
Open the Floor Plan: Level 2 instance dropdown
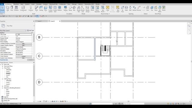pos(25,31)
